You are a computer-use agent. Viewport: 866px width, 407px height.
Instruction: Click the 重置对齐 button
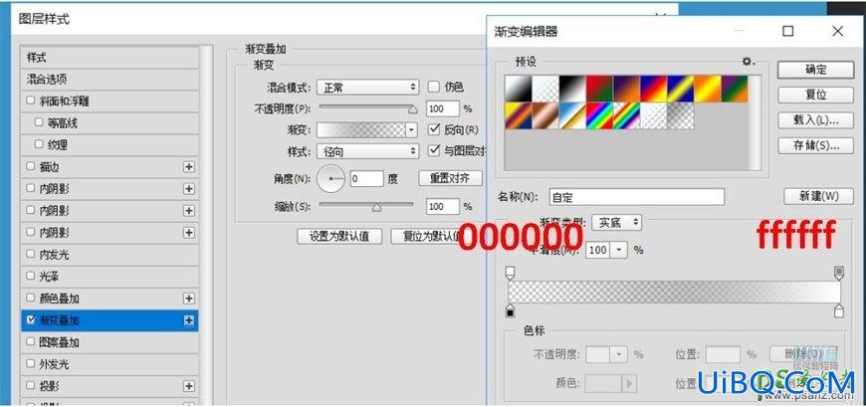[x=450, y=178]
